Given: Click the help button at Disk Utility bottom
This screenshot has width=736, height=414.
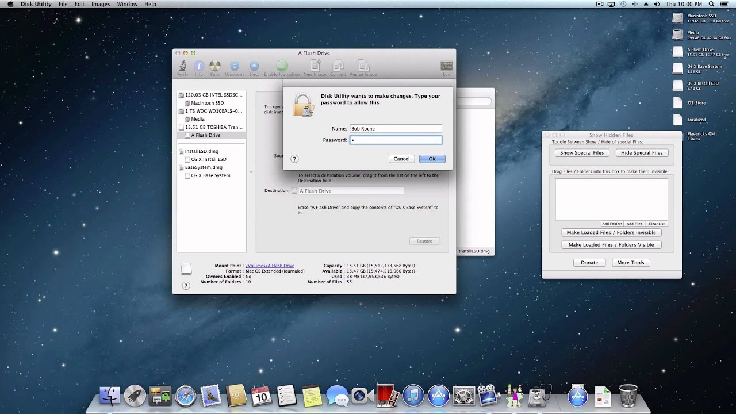Looking at the screenshot, I should pos(186,286).
